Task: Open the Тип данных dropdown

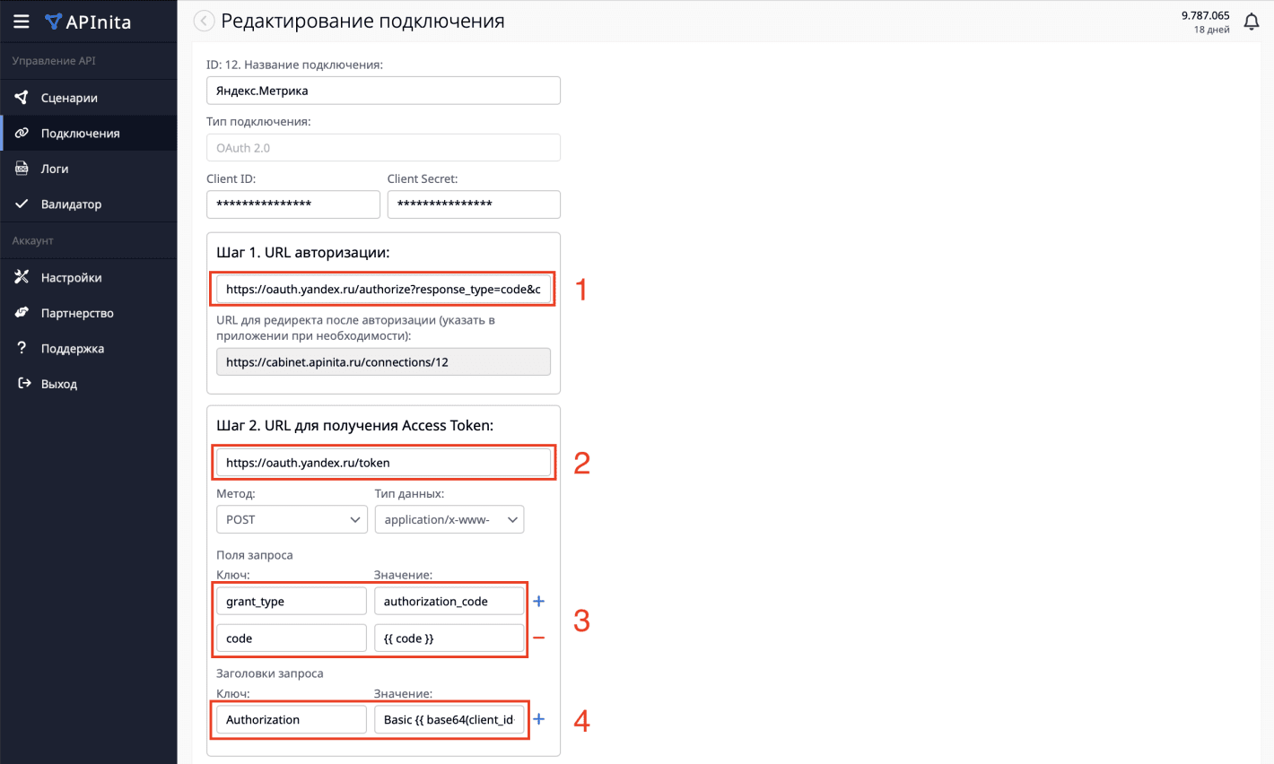Action: pos(449,520)
